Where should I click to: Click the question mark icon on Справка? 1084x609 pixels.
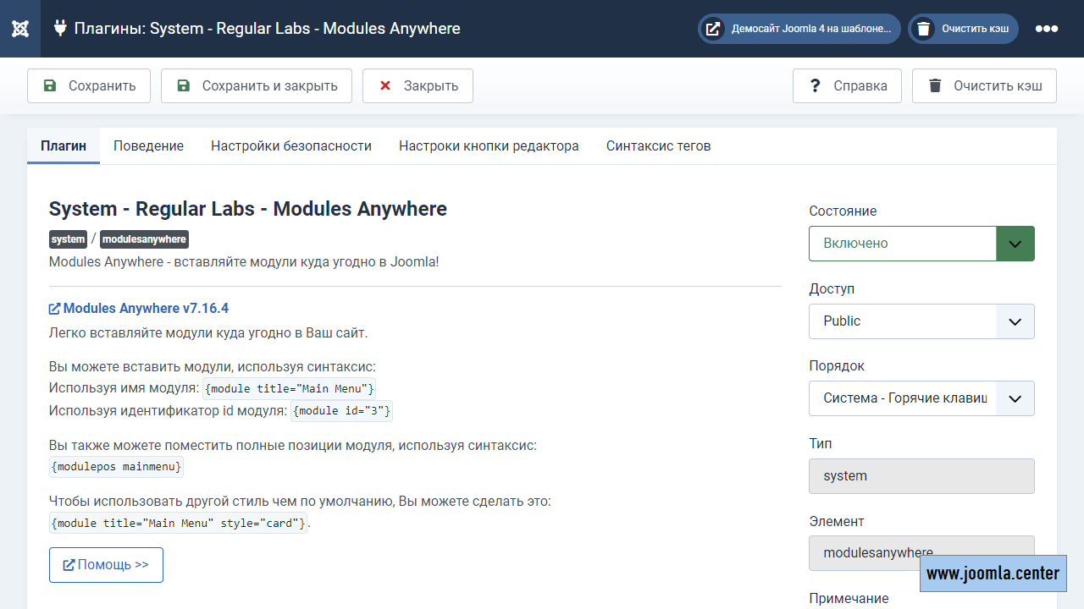click(x=816, y=85)
